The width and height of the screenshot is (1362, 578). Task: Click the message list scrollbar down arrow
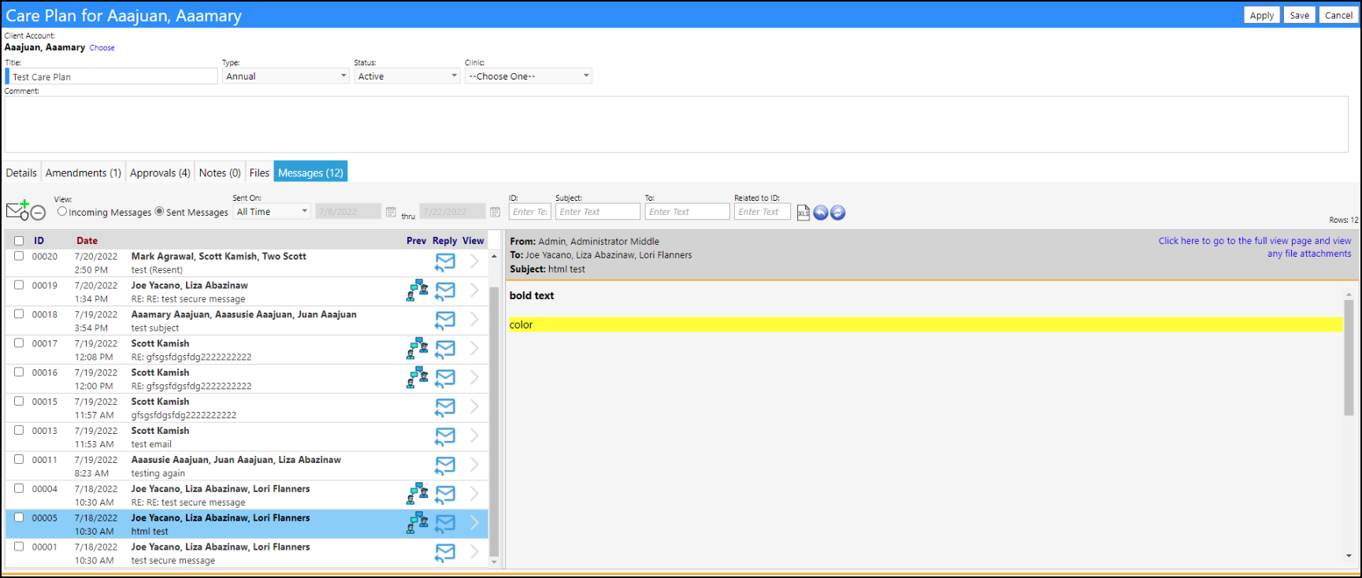tap(494, 562)
